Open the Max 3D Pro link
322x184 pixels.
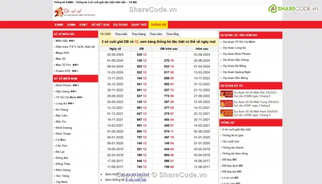[x=63, y=65]
